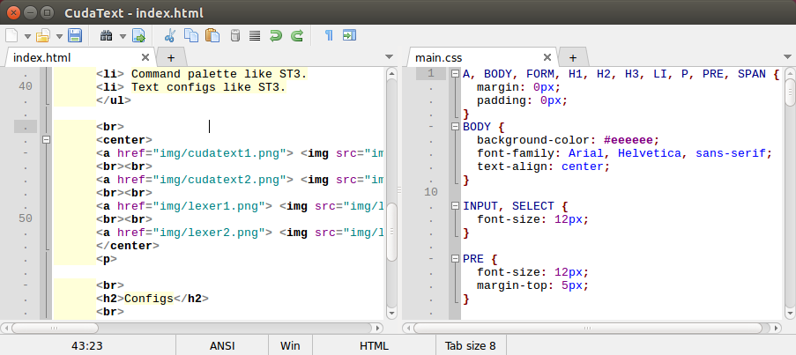Close the index.html tab
The width and height of the screenshot is (796, 355).
(145, 57)
